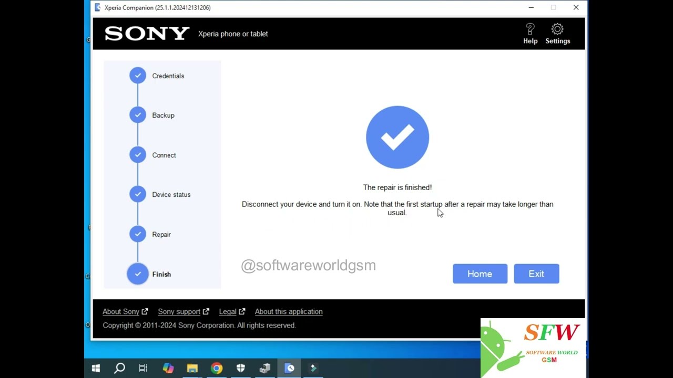Viewport: 673px width, 378px height.
Task: Select the Device status step checkmark
Action: (x=138, y=194)
